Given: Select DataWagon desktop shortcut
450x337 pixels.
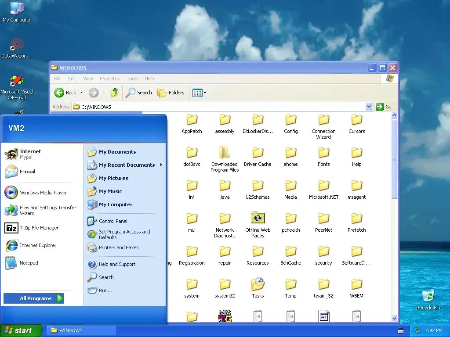Looking at the screenshot, I should click(x=17, y=48).
